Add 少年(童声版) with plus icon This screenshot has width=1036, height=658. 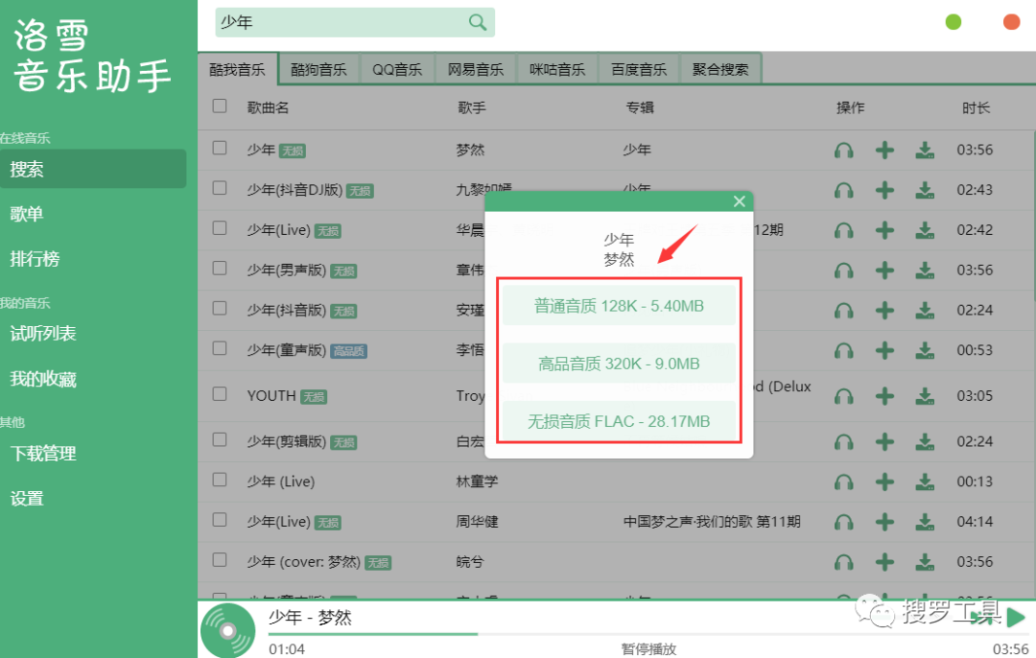tap(884, 350)
